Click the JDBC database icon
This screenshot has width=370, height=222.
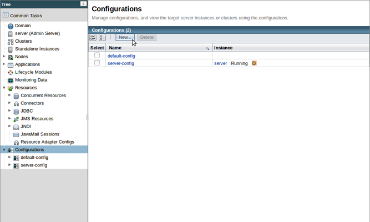16,111
